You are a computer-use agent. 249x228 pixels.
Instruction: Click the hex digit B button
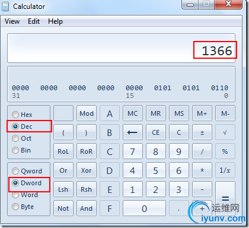[110, 132]
